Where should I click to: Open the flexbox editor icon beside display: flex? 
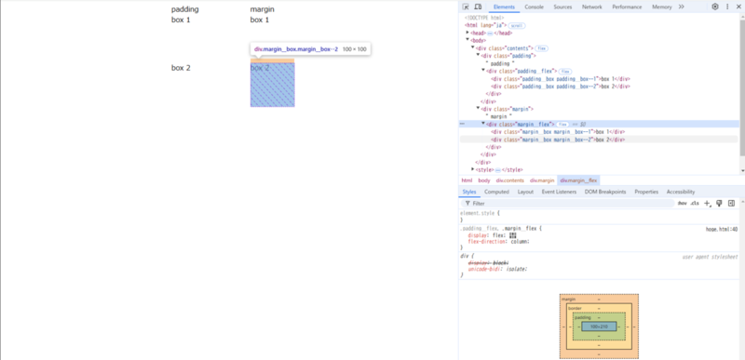(513, 234)
